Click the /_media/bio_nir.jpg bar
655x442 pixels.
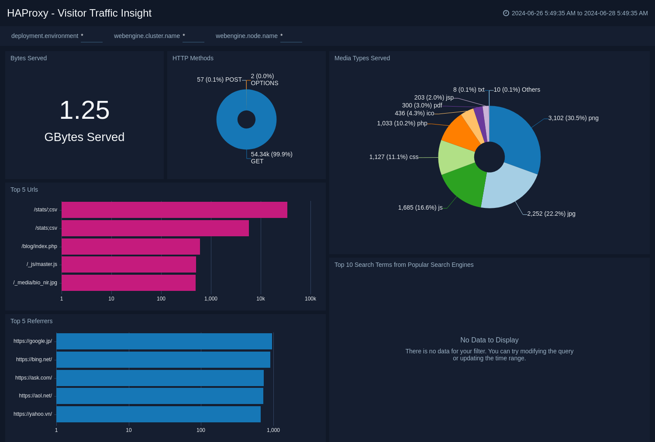click(x=128, y=283)
